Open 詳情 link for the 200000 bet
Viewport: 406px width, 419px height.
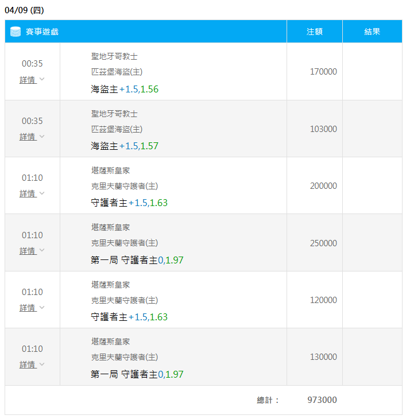[28, 193]
